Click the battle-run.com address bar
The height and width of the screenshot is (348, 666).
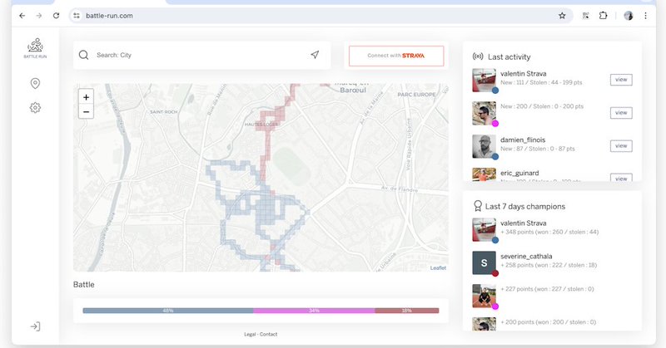321,16
